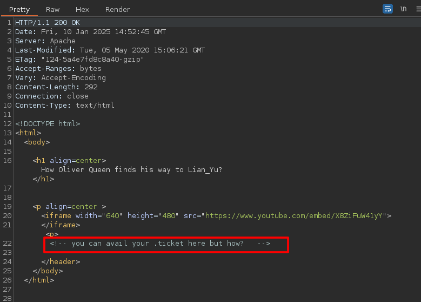Click the DOCTYPE html declaration
Image resolution: width=421 pixels, height=302 pixels.
coord(48,124)
